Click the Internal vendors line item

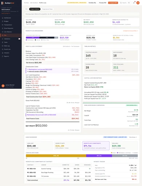(x=52, y=71)
